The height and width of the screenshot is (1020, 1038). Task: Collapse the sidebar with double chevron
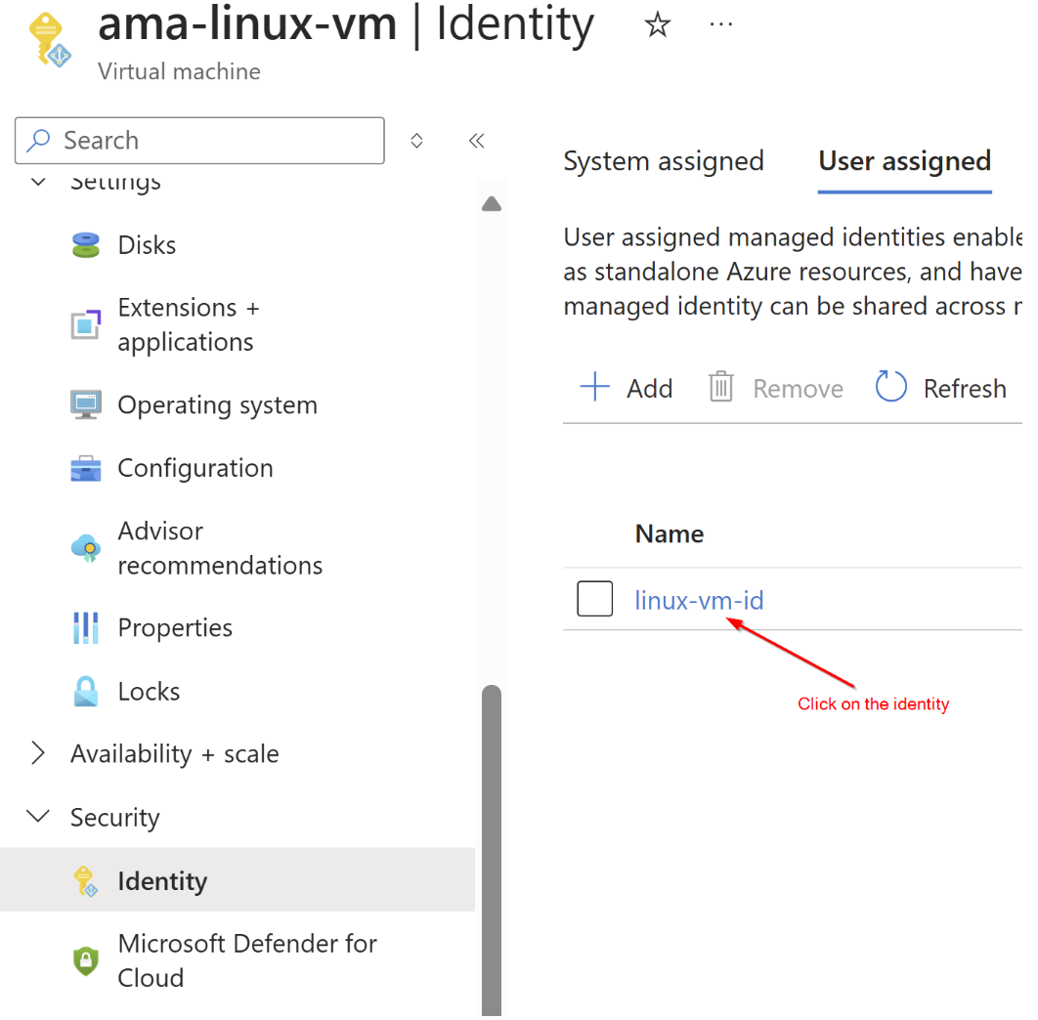[x=477, y=141]
